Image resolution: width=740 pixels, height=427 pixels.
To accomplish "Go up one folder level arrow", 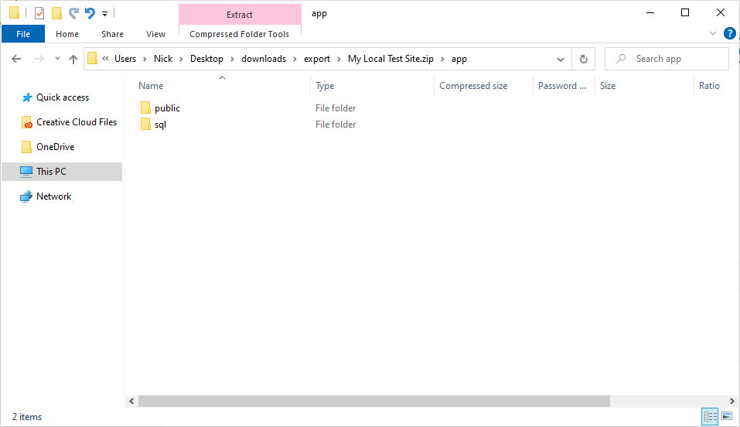I will coord(73,59).
